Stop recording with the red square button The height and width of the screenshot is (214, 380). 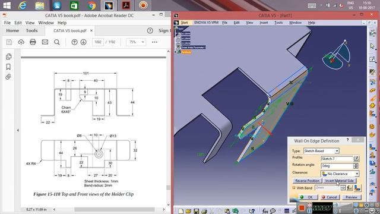point(302,208)
